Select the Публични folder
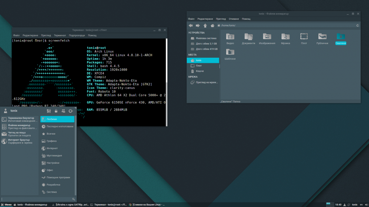 point(322,39)
